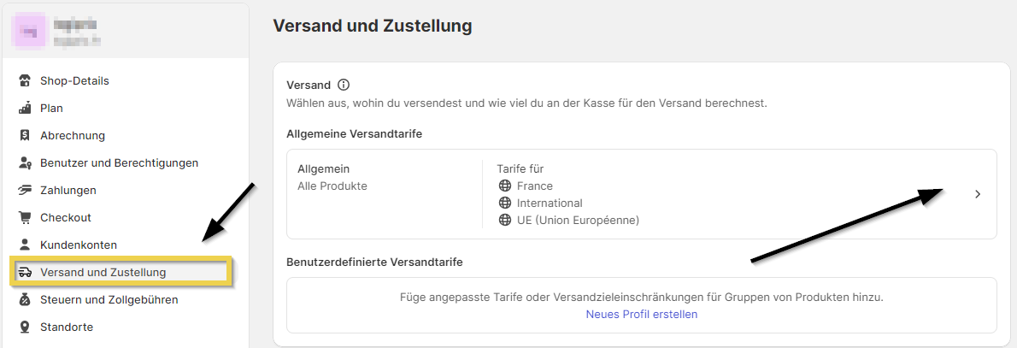This screenshot has width=1017, height=348.
Task: Click the Steuern und Zollgebühren icon
Action: click(24, 300)
